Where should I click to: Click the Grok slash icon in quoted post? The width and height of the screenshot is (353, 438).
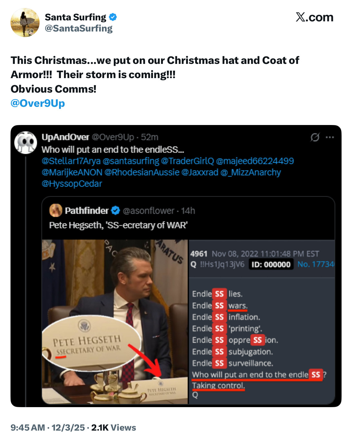point(315,137)
